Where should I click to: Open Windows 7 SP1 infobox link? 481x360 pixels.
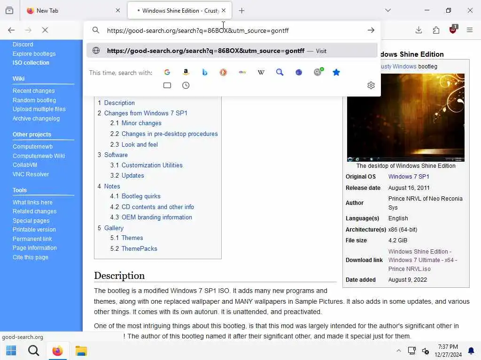tap(409, 177)
